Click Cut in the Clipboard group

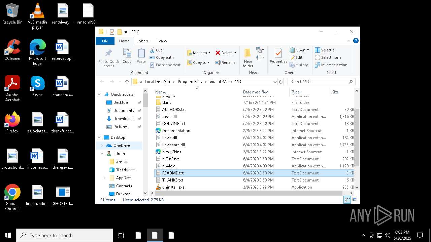(156, 50)
